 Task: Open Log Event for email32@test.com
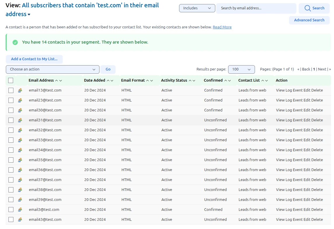(x=294, y=130)
